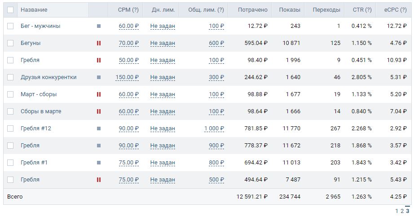Viewport: 414px width, 217px height.
Task: Click the pause icon for Сборы в марте
Action: click(99, 111)
